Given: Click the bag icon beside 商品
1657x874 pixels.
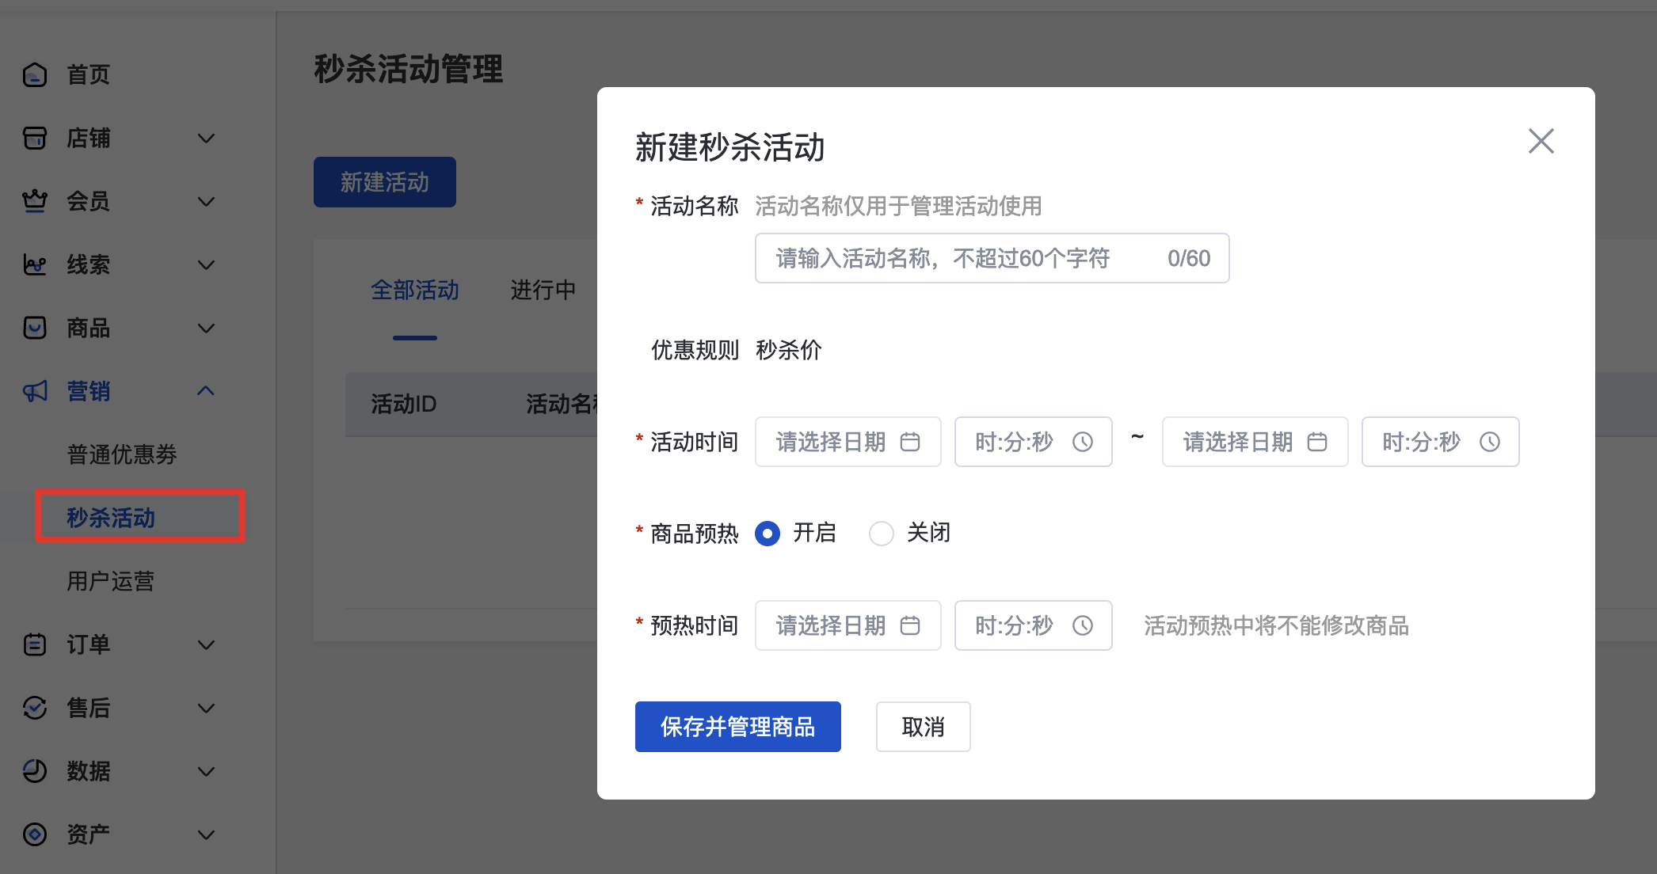Looking at the screenshot, I should pyautogui.click(x=35, y=328).
